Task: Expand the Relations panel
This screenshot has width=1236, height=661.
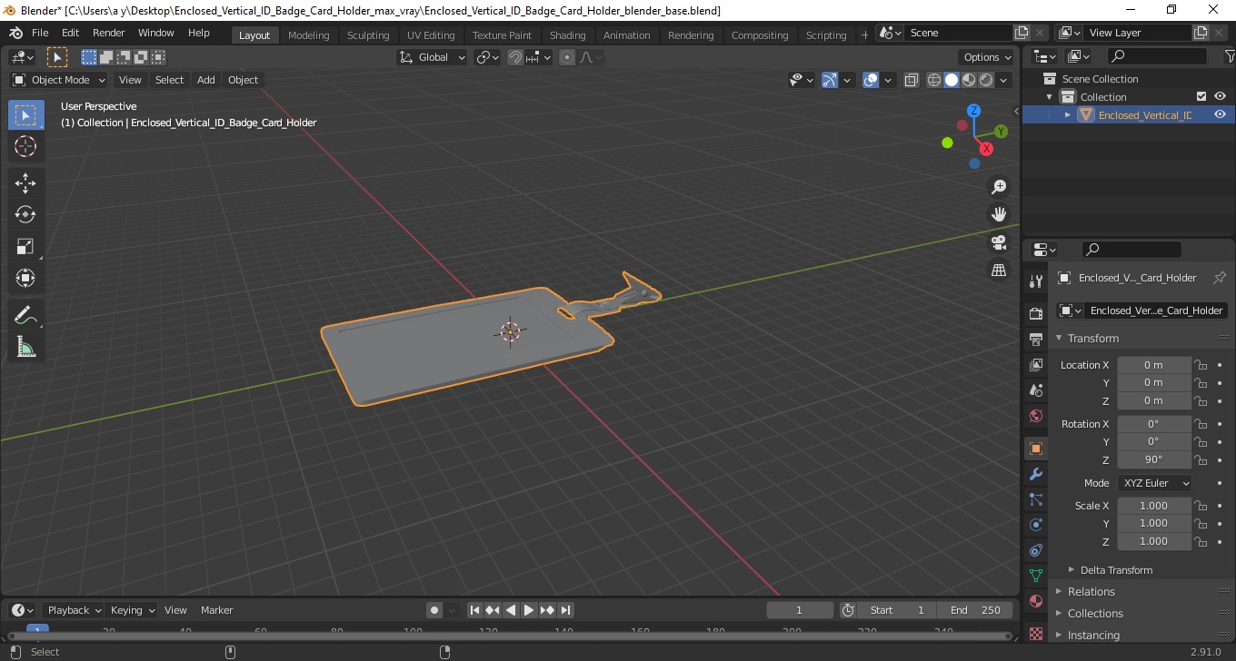Action: point(1091,592)
